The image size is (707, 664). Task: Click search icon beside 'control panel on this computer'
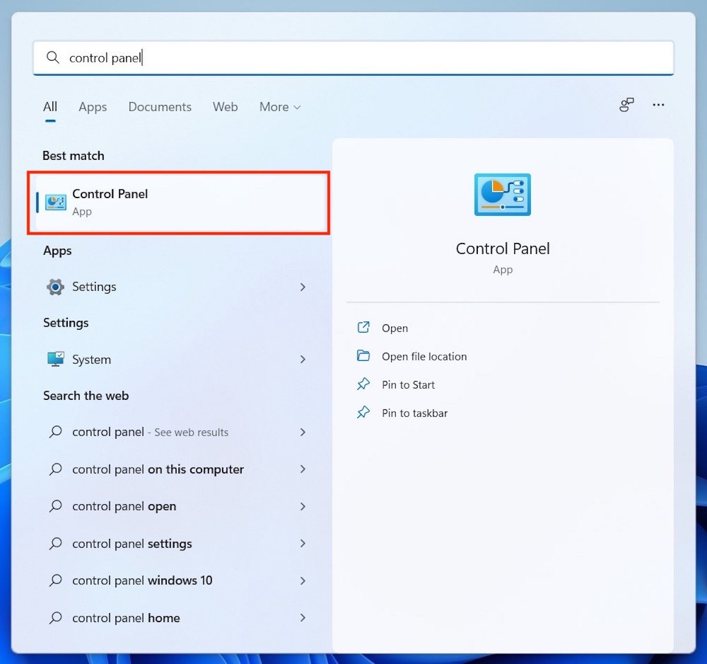[55, 469]
